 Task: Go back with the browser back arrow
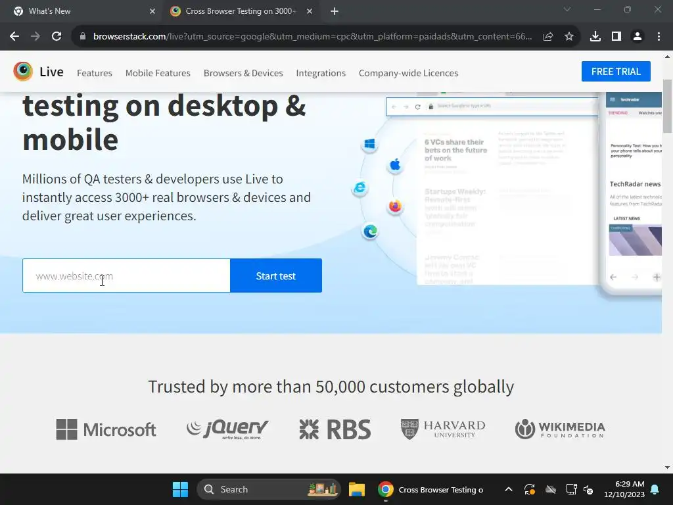click(14, 37)
